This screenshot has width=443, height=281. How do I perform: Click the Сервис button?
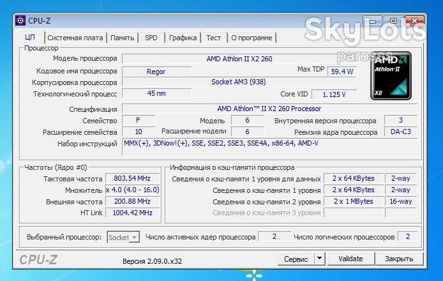click(296, 259)
